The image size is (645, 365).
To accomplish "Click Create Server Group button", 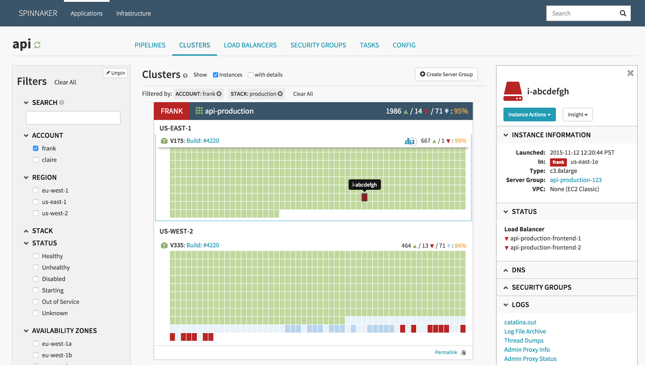I will [x=446, y=74].
